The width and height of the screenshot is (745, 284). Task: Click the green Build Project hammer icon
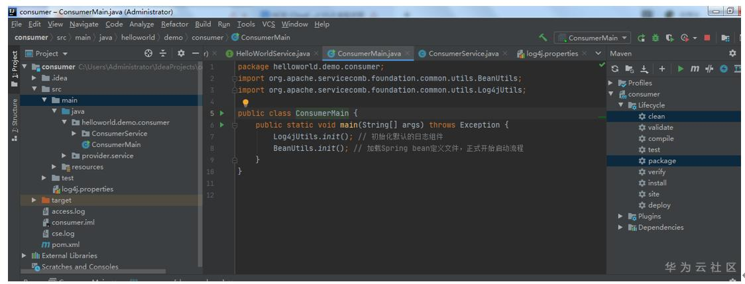pyautogui.click(x=544, y=38)
